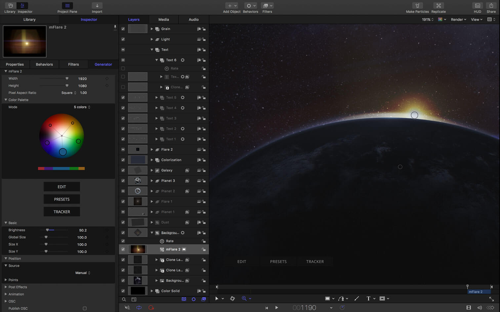Image resolution: width=500 pixels, height=312 pixels.
Task: Expand the Flare 2 group
Action: (x=152, y=149)
